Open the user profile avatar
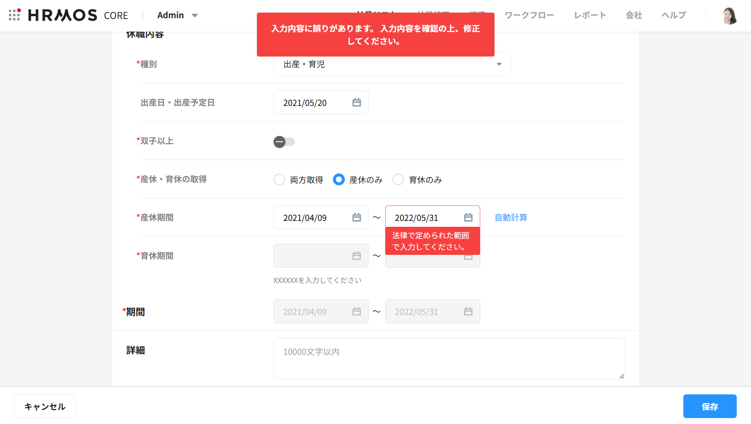This screenshot has width=751, height=424. [729, 16]
